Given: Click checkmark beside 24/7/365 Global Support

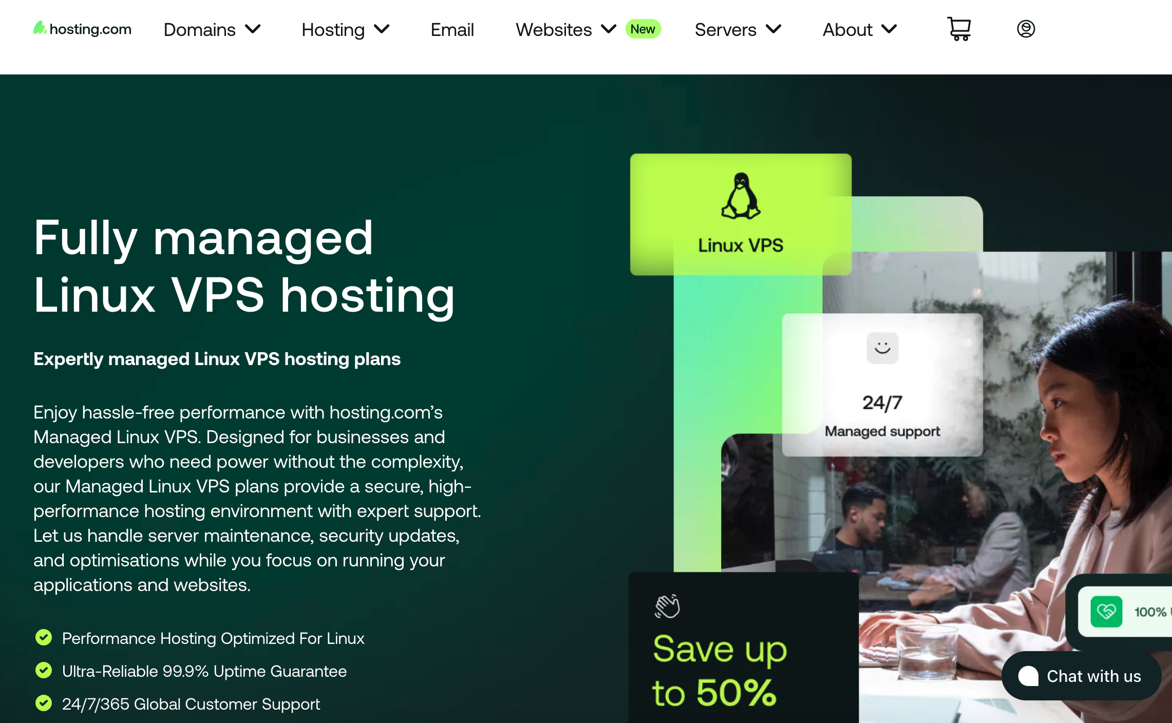Looking at the screenshot, I should 44,703.
